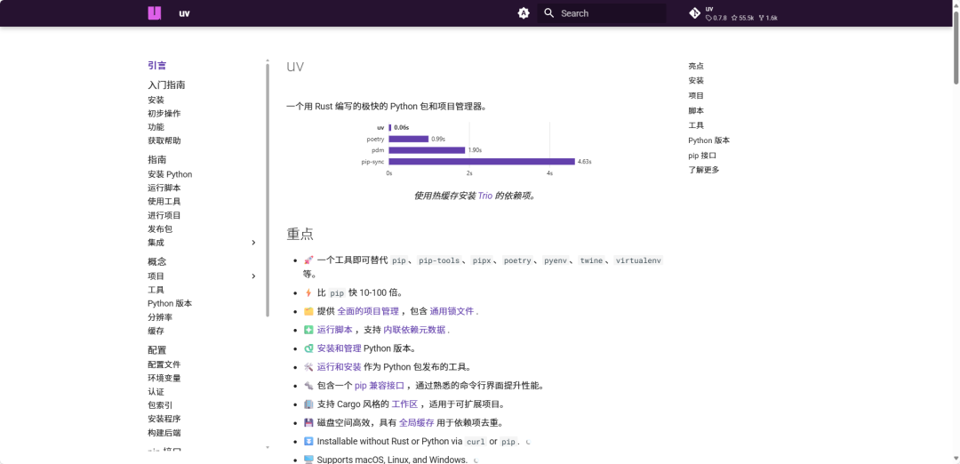Viewport: 960px width, 464px height.
Task: Open 功能 page in sidebar
Action: (156, 127)
